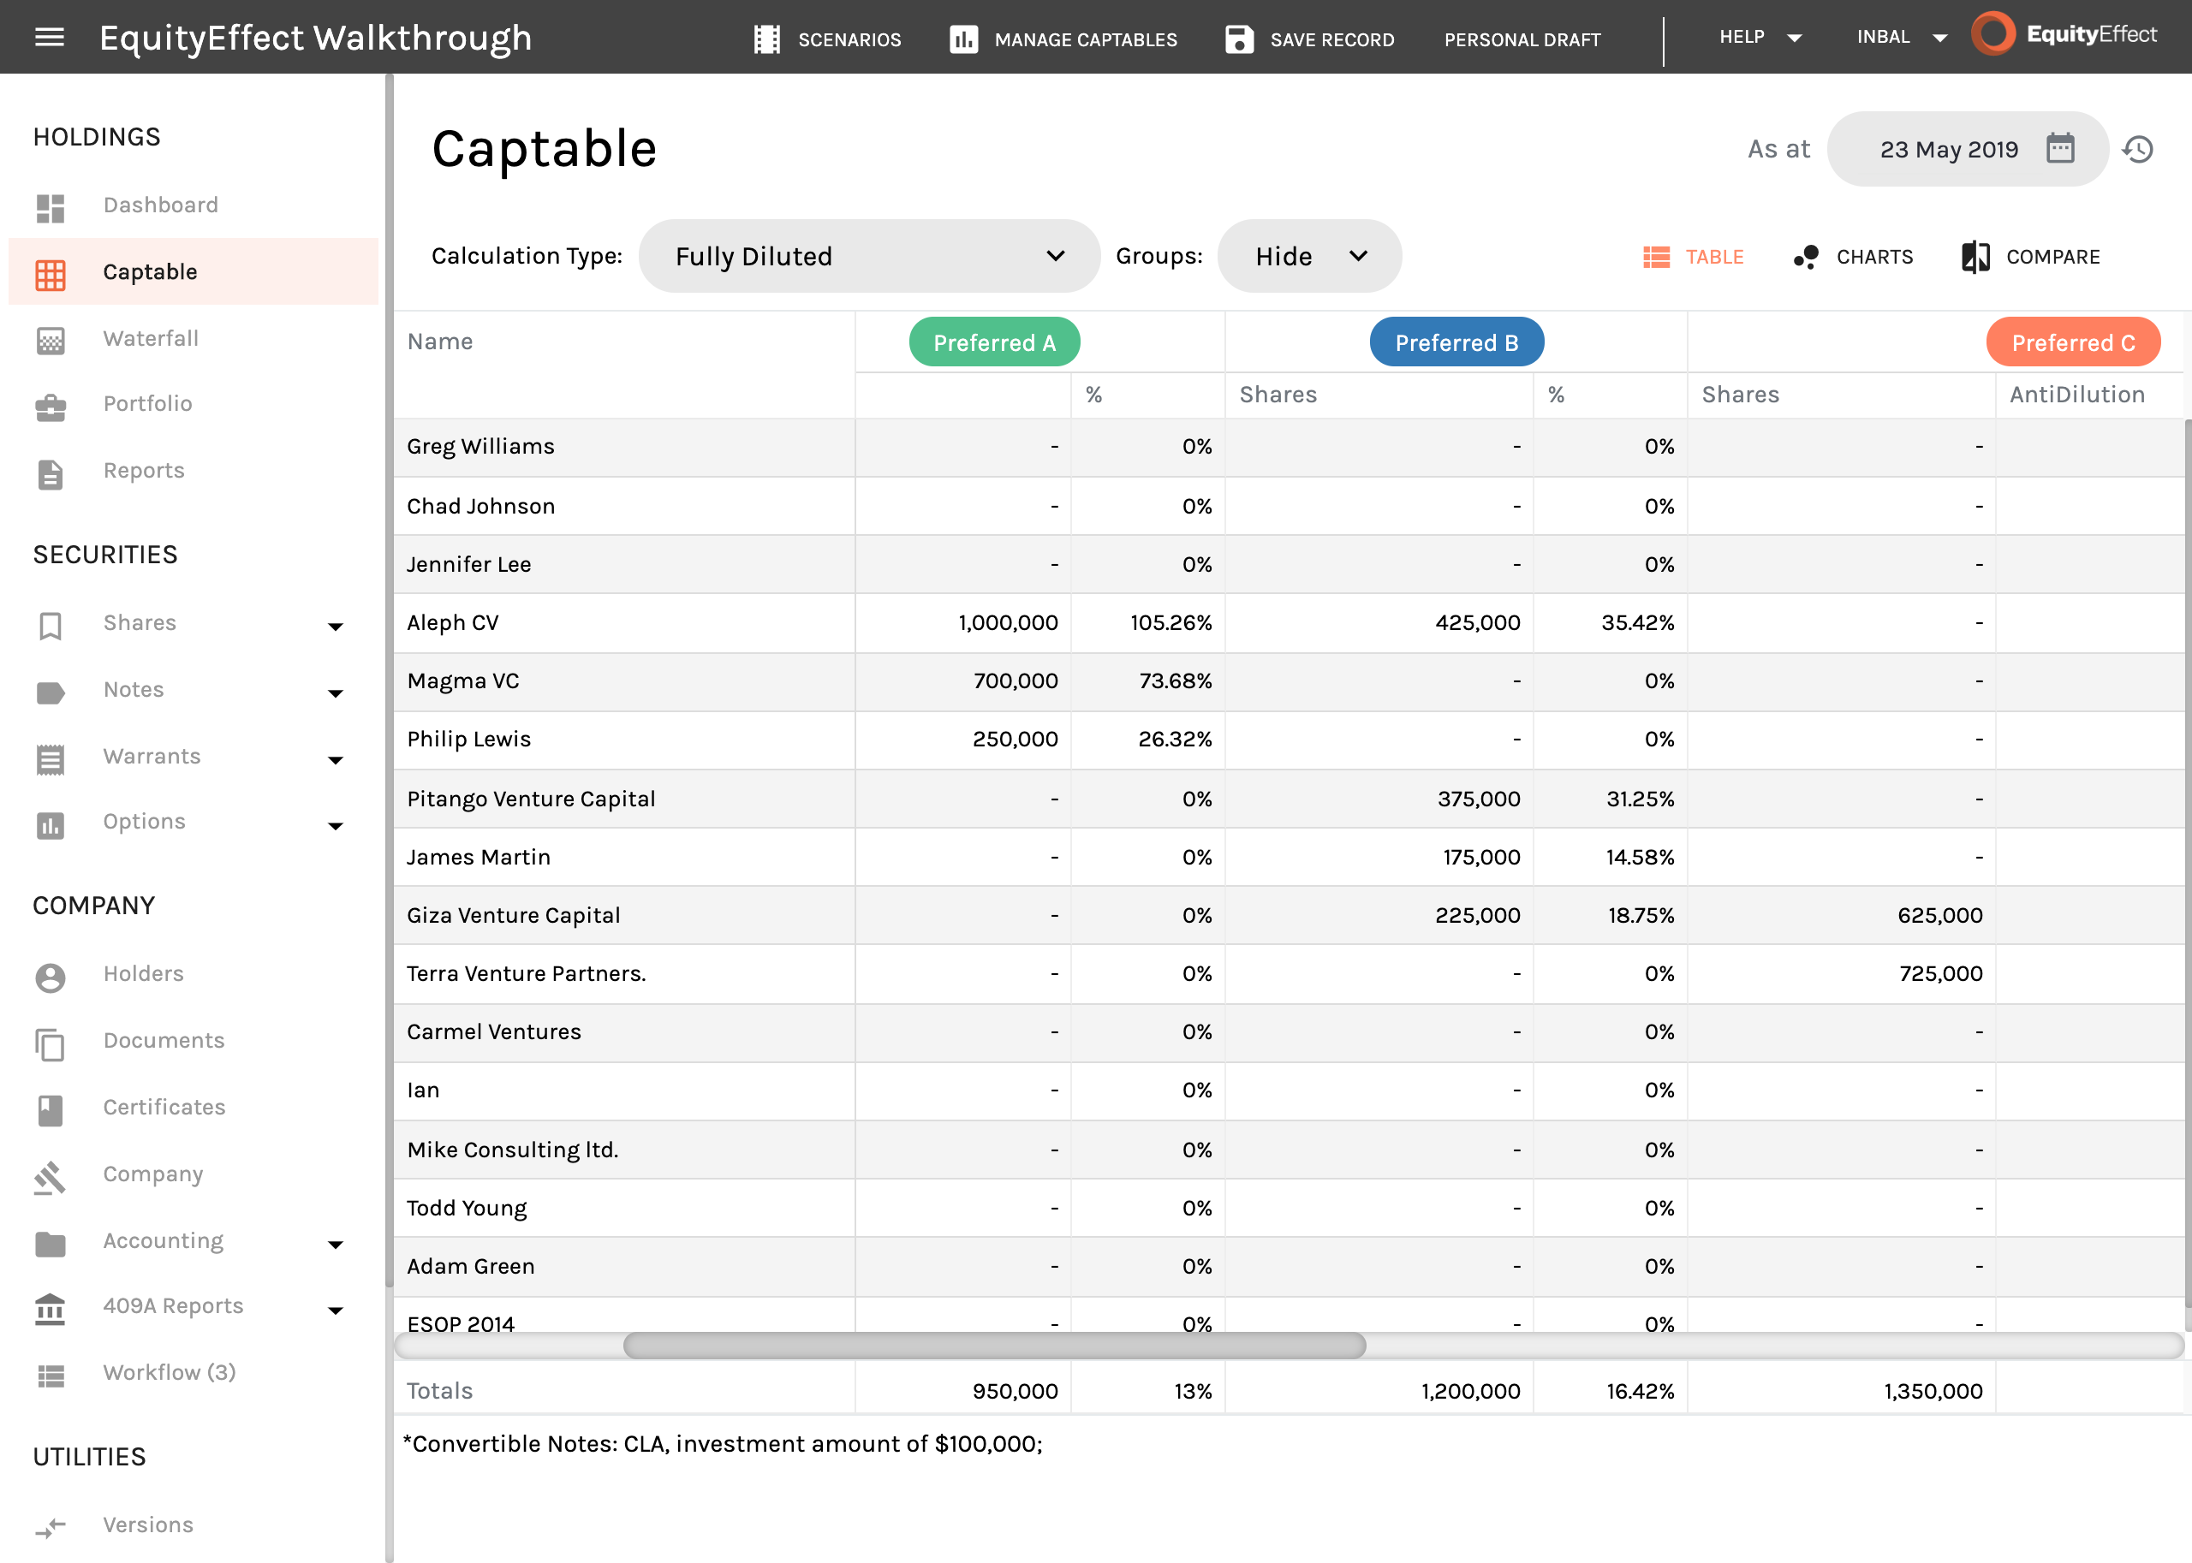Click the Company gavel icon
Screen dimensions: 2192x1563
50,1176
